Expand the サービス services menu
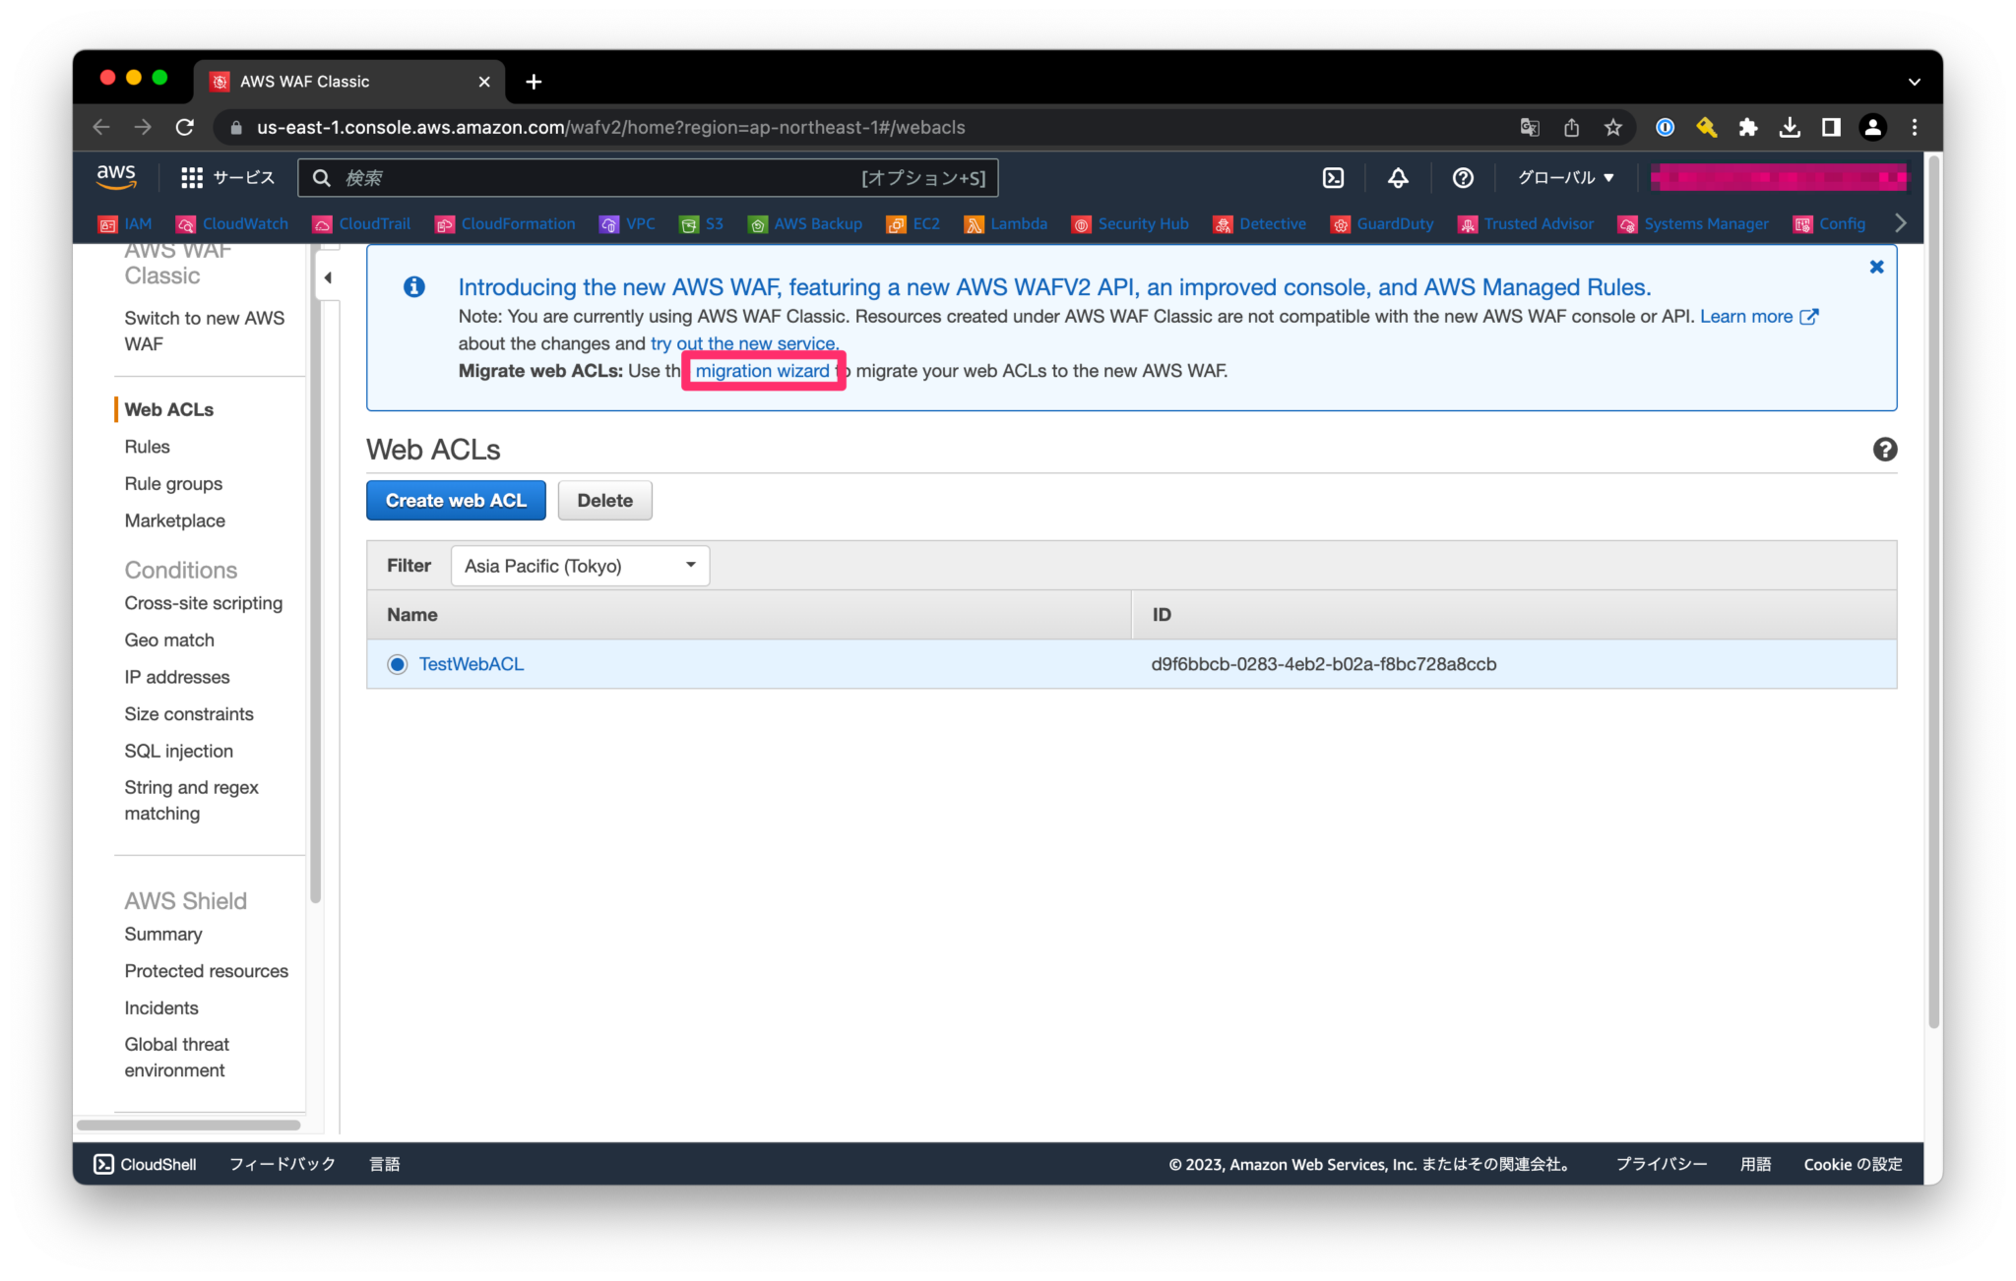2016x1281 pixels. click(228, 177)
